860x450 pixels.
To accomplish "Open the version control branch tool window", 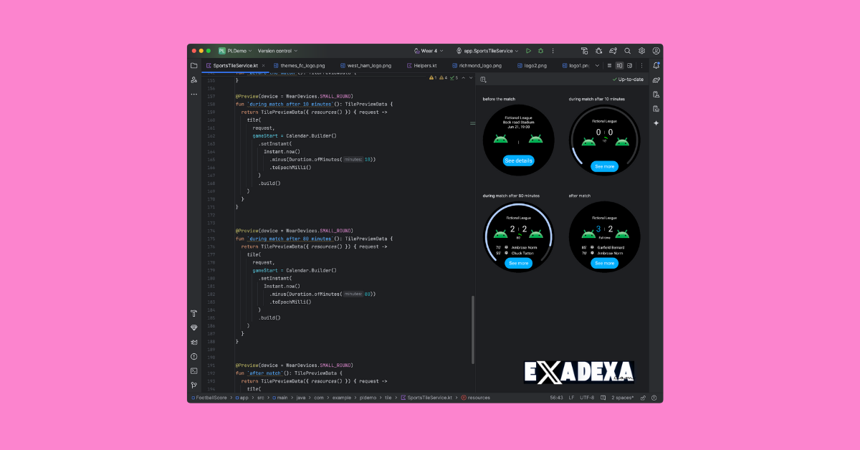I will (193, 385).
